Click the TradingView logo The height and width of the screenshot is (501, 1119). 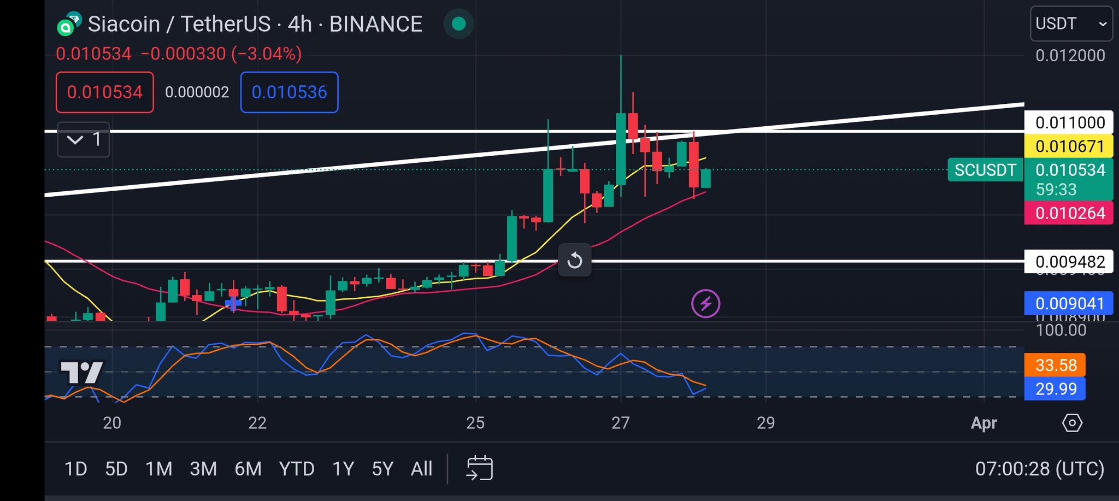tap(81, 373)
